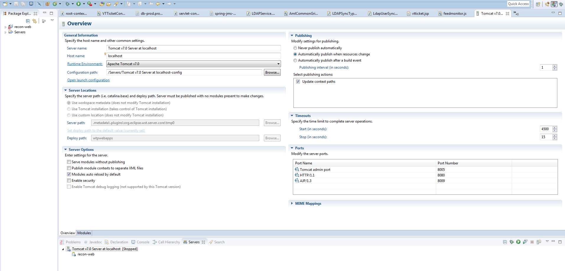This screenshot has width=565, height=271.
Task: Click the Open Task folder icon
Action: point(109,4)
